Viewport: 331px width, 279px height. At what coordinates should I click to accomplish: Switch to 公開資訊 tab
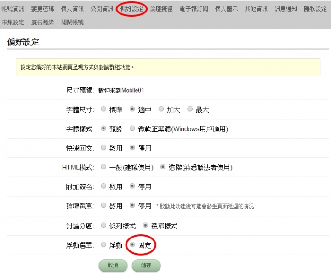(102, 9)
